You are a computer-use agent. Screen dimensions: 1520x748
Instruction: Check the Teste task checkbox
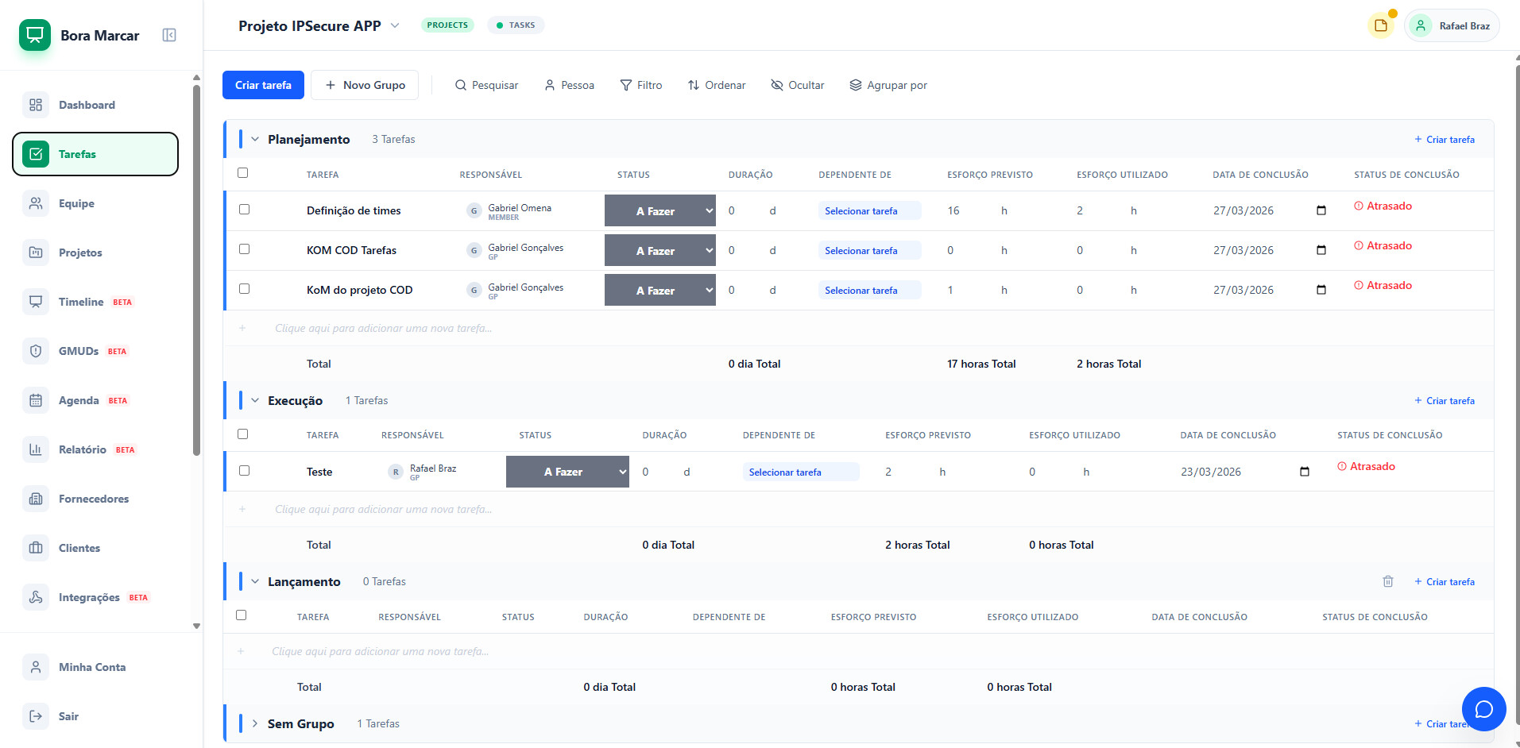(x=244, y=471)
